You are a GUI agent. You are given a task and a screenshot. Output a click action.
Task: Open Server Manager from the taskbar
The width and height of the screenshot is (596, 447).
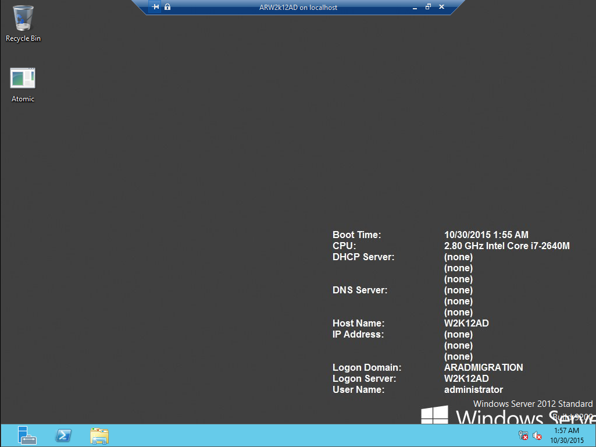tap(26, 435)
